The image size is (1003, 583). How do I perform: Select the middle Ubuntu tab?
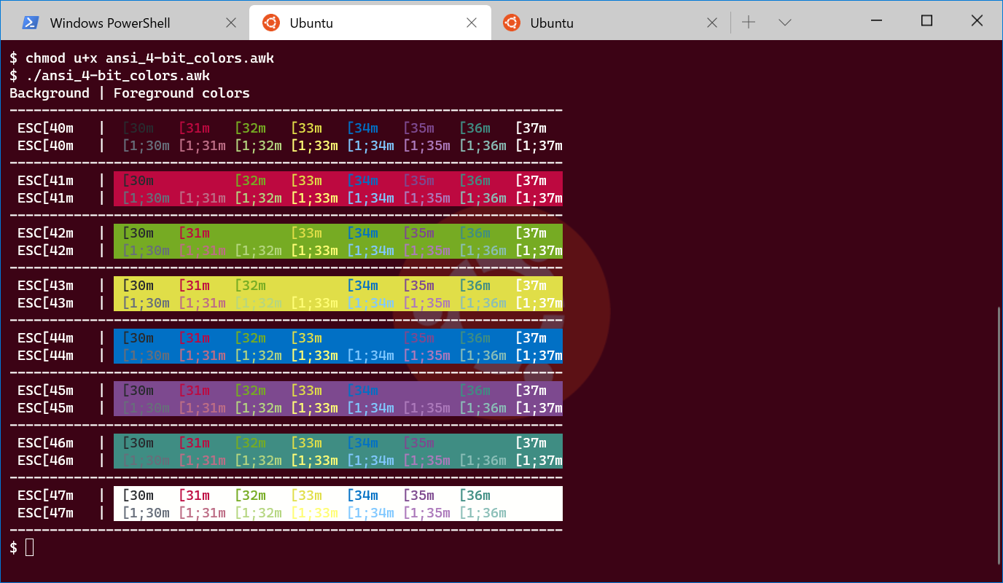(370, 23)
